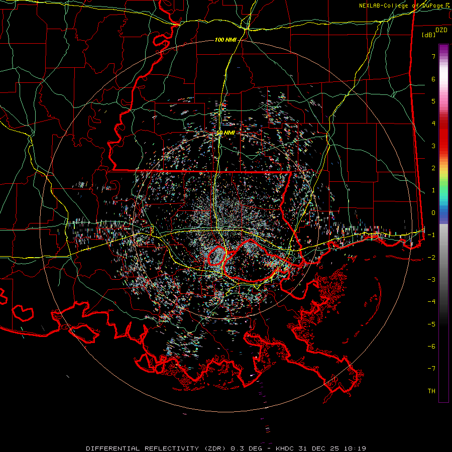Click the 3 value on color scale

click(433, 146)
